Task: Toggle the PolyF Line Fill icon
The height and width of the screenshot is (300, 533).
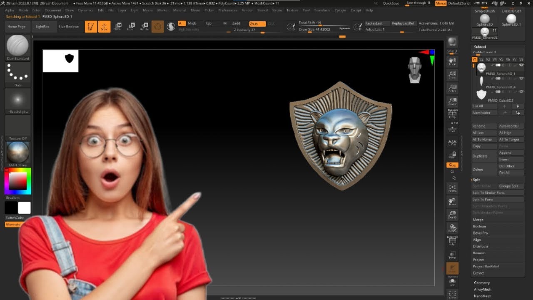Action: [x=452, y=241]
